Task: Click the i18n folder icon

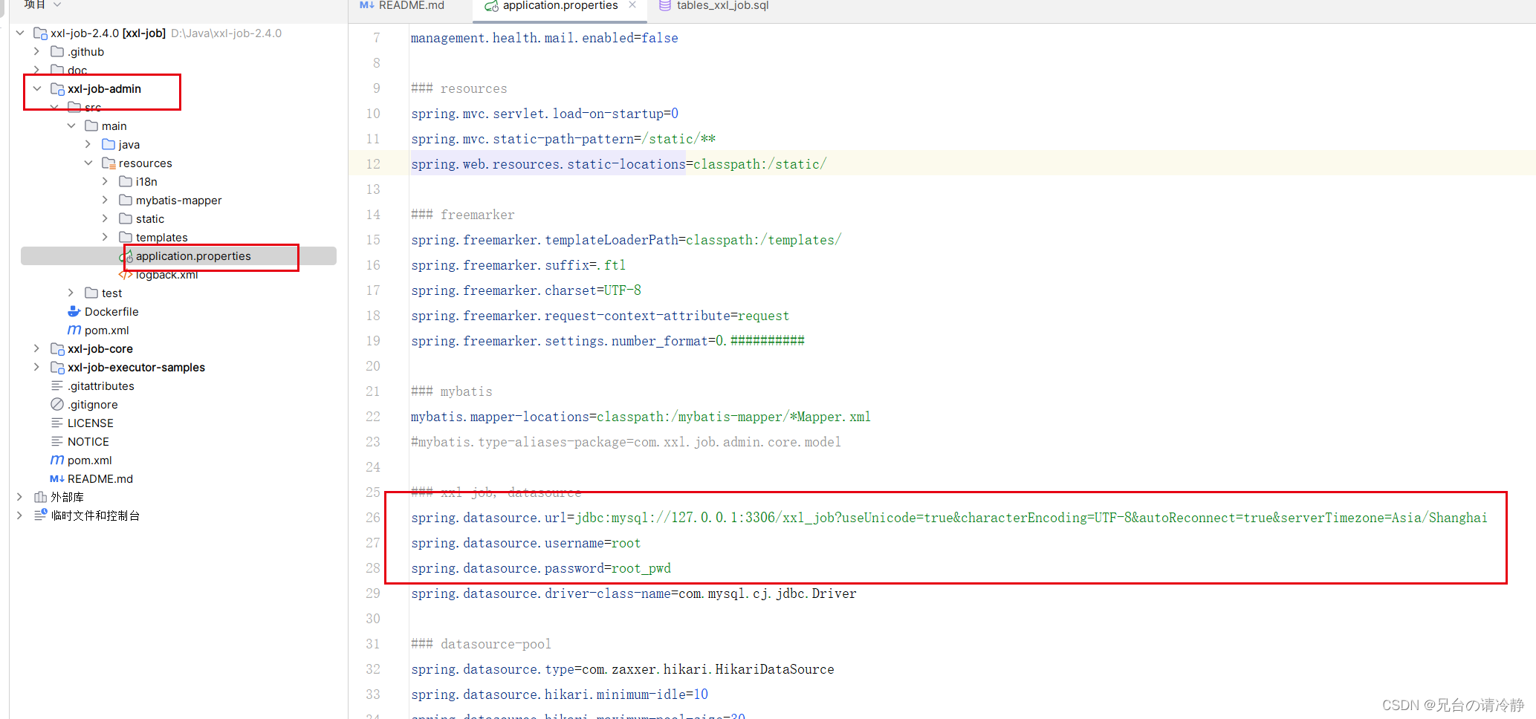Action: (x=126, y=181)
